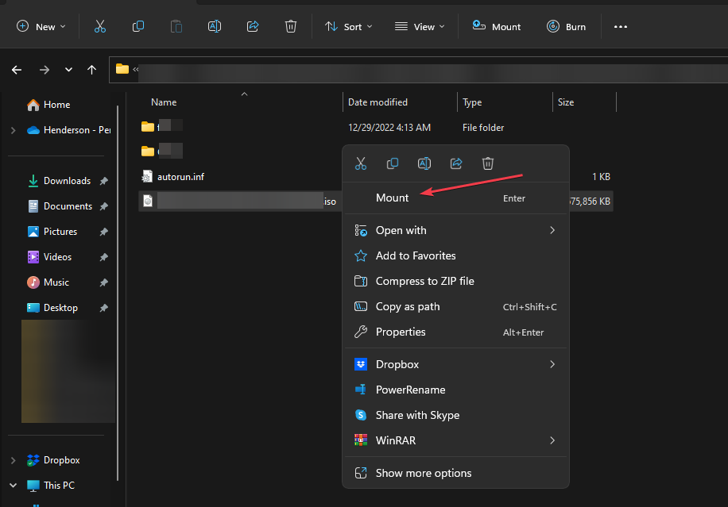Click the Cut scissors icon in the context menu
Viewport: 728px width, 507px height.
click(x=361, y=163)
